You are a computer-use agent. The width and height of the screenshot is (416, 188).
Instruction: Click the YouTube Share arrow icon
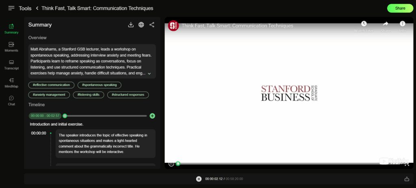point(386,27)
